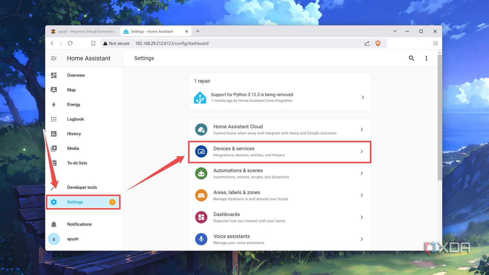Select the Settings – Home Assistant tab

pyautogui.click(x=156, y=31)
